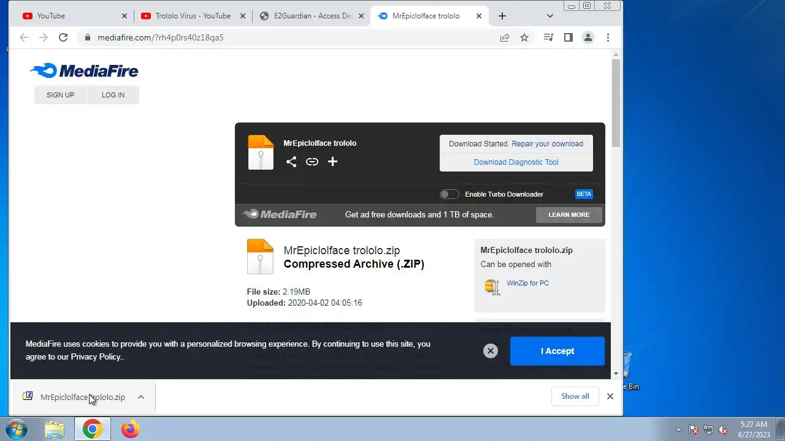
Task: Open the Chrome three-dot menu
Action: pos(608,37)
